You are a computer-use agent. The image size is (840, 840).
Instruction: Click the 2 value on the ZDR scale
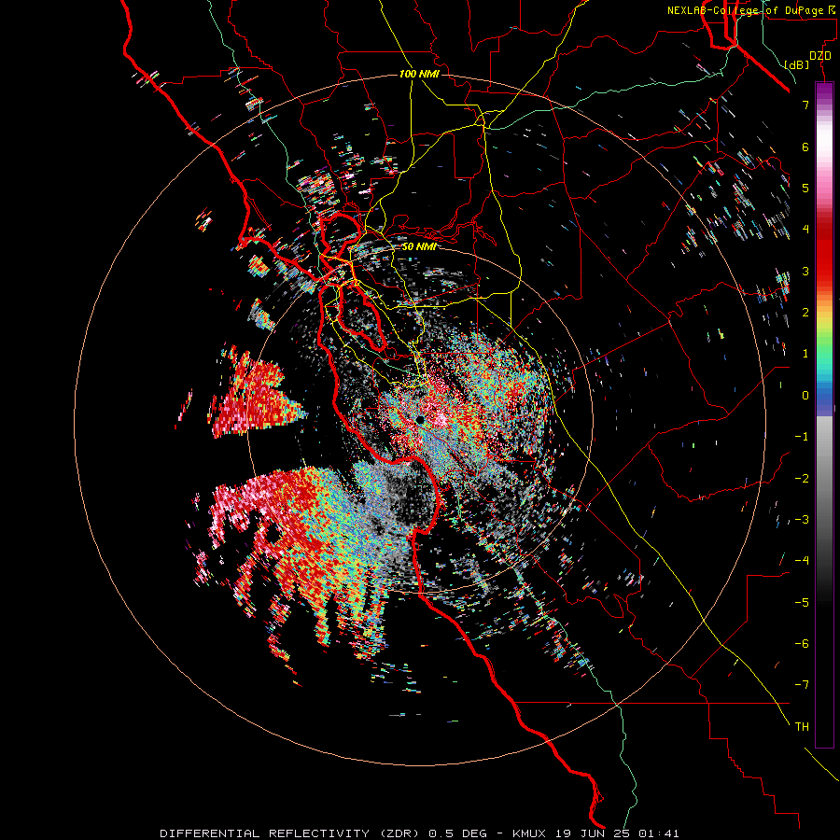pyautogui.click(x=805, y=313)
